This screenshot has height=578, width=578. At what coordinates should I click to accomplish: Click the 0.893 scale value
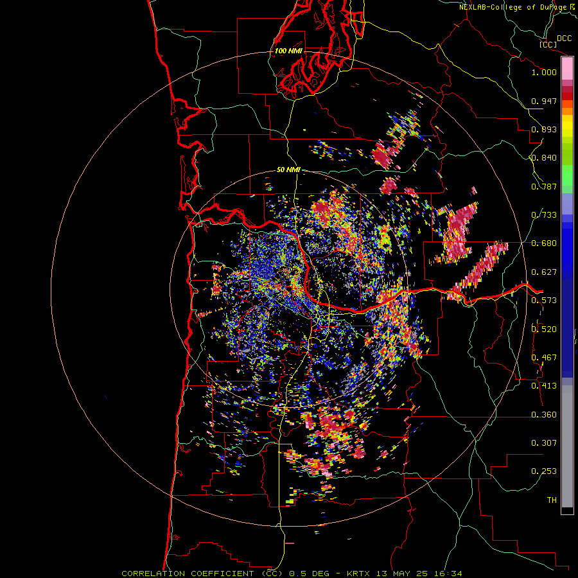pyautogui.click(x=544, y=129)
